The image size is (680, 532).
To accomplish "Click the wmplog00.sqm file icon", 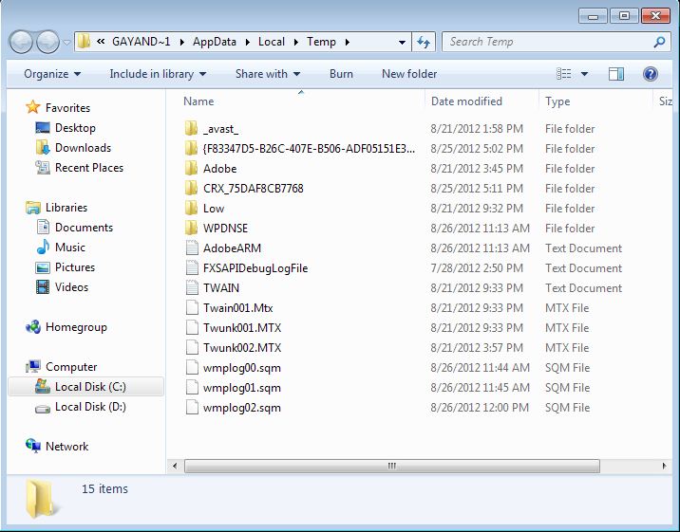I will (x=192, y=368).
